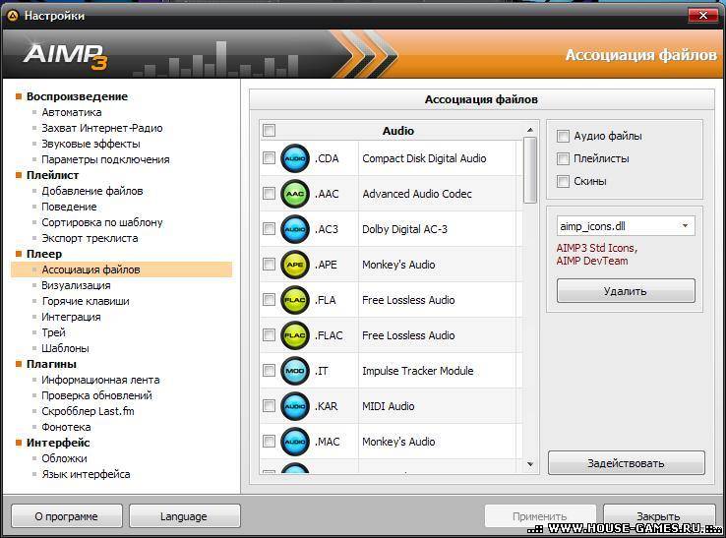Click the .MAC Monkey's Audio icon
726x538 pixels.
[295, 442]
